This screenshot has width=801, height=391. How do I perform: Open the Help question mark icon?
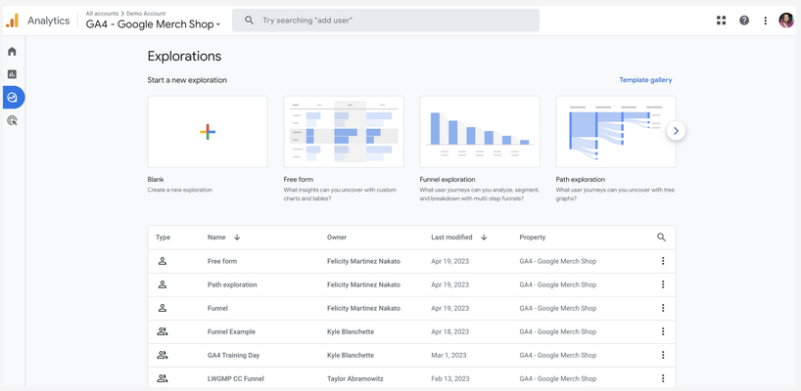coord(744,21)
